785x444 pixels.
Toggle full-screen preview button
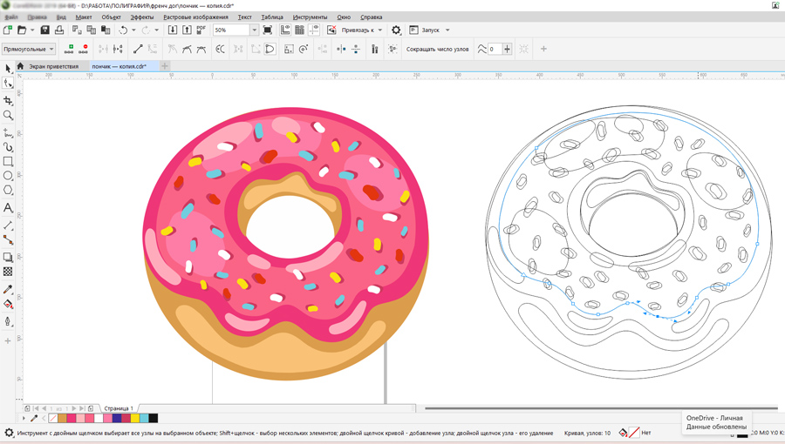pos(268,30)
